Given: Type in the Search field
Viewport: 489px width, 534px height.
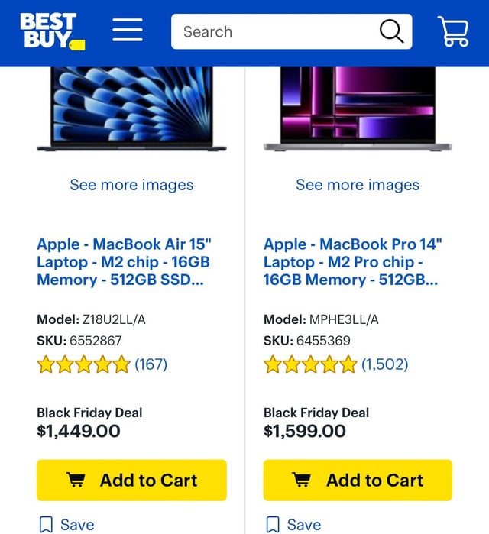Looking at the screenshot, I should coord(275,31).
